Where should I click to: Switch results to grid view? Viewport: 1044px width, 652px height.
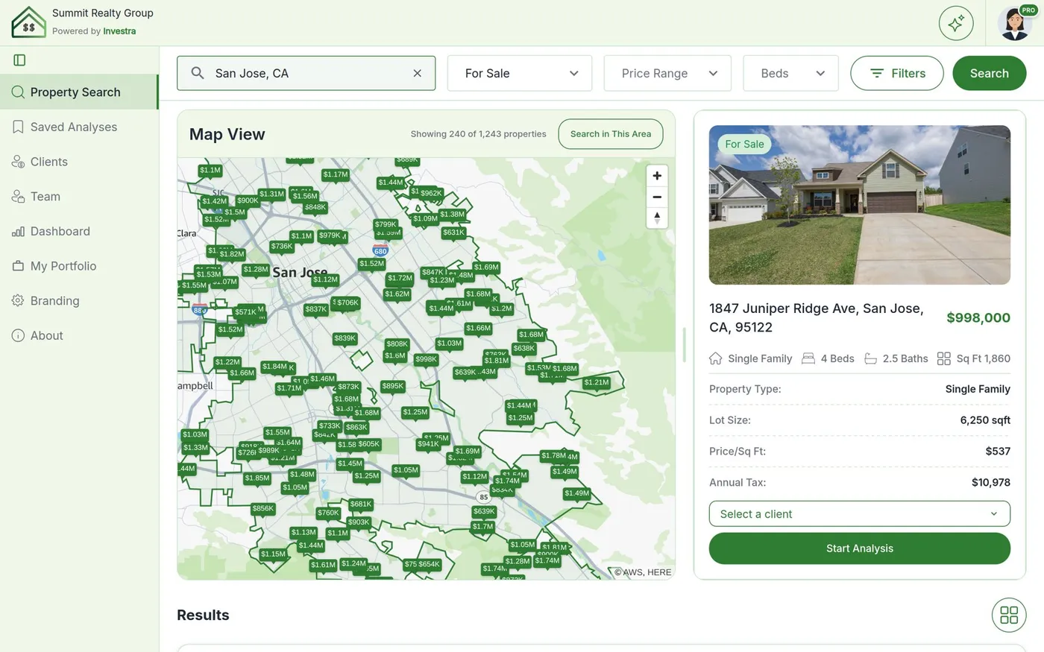coord(1009,615)
